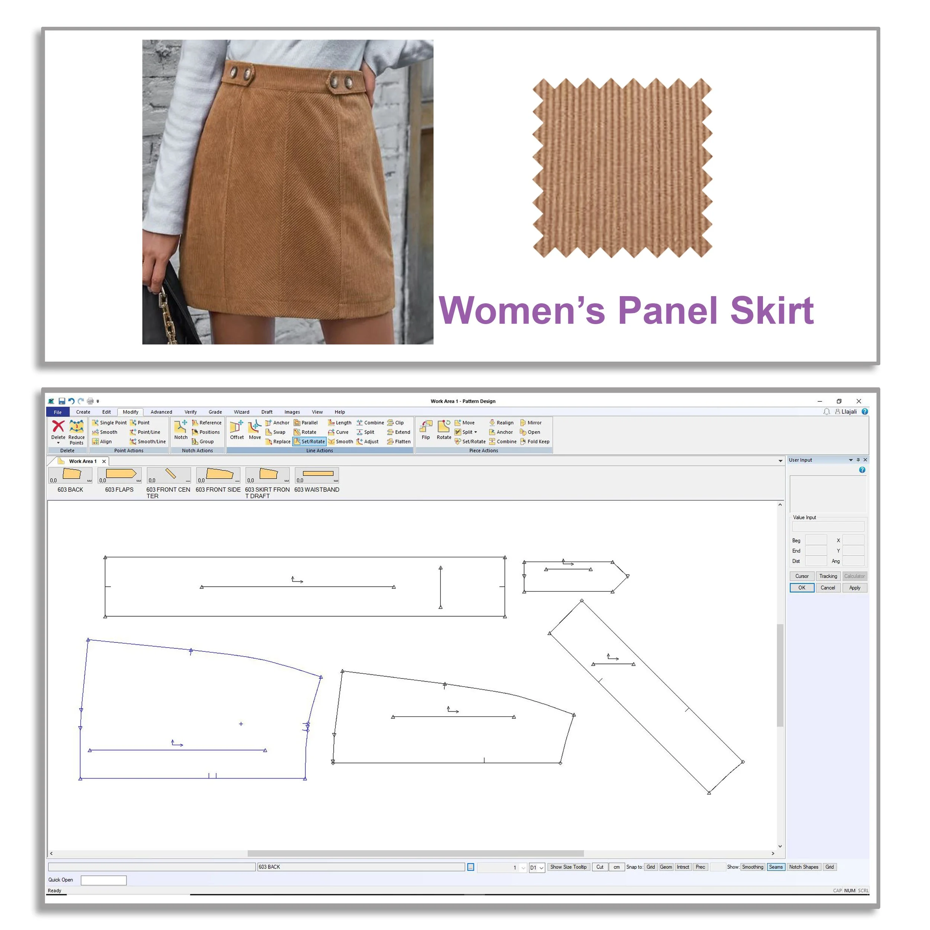Click the undo arrow icon
Image resolution: width=930 pixels, height=930 pixels.
pyautogui.click(x=71, y=401)
